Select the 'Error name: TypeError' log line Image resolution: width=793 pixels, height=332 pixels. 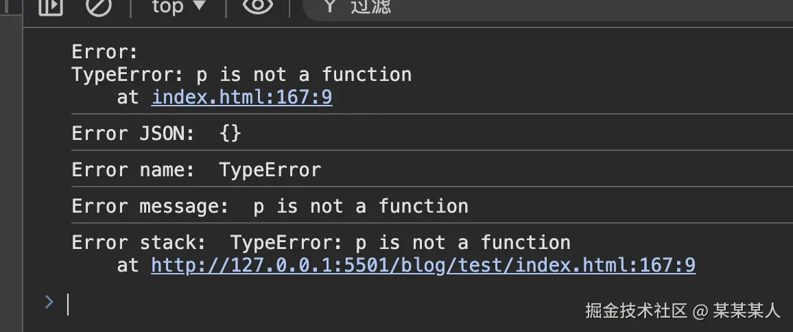(x=196, y=169)
